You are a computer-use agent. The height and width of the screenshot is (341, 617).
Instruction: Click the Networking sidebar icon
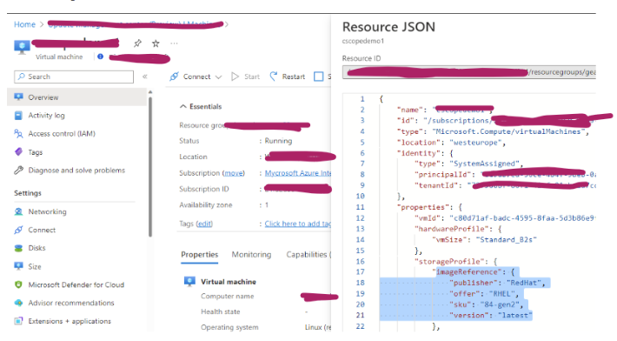coord(18,211)
